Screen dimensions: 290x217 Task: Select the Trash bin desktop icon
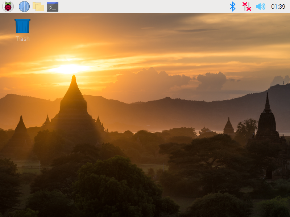(22, 26)
